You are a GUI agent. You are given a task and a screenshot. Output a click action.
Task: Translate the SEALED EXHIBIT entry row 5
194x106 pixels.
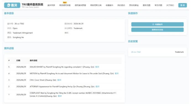tap(97, 67)
